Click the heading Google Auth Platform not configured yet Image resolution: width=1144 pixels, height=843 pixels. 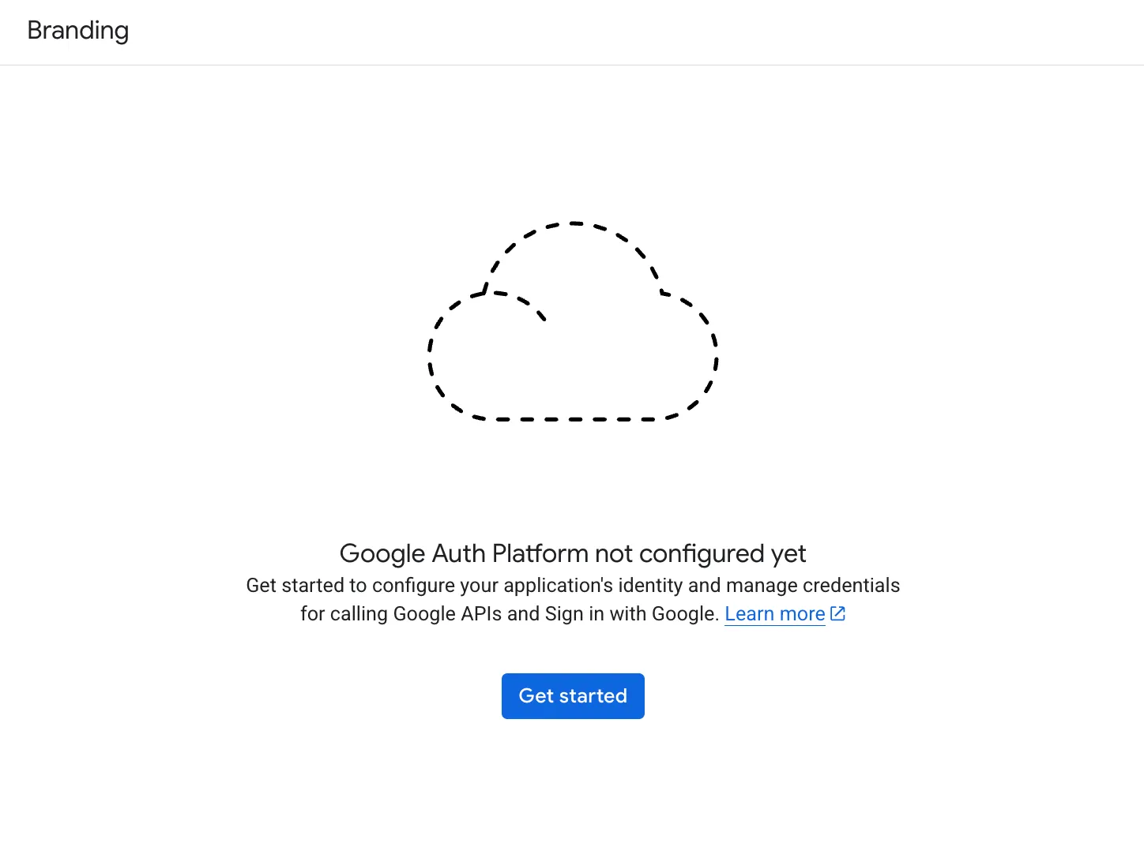tap(573, 553)
